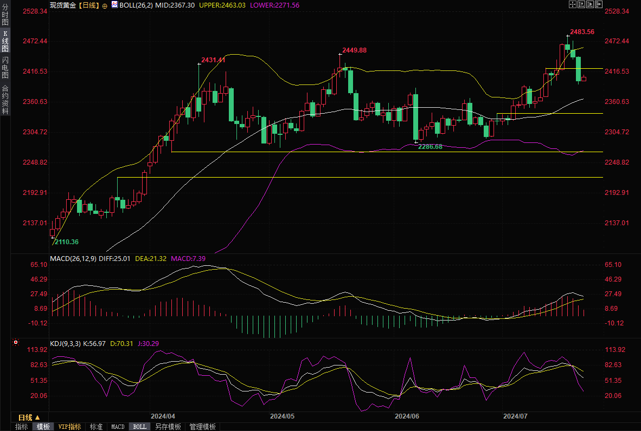Click 另存模板 to save template
641x431 pixels.
point(168,427)
